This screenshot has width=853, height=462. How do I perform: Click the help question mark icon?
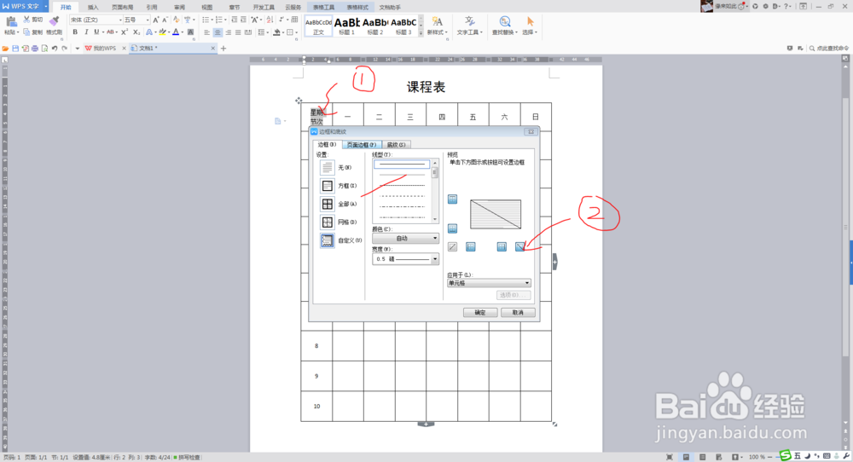pos(786,7)
